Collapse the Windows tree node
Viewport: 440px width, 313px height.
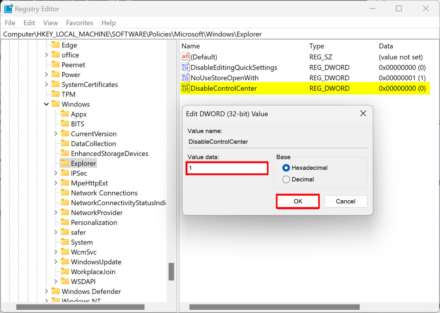[x=46, y=104]
